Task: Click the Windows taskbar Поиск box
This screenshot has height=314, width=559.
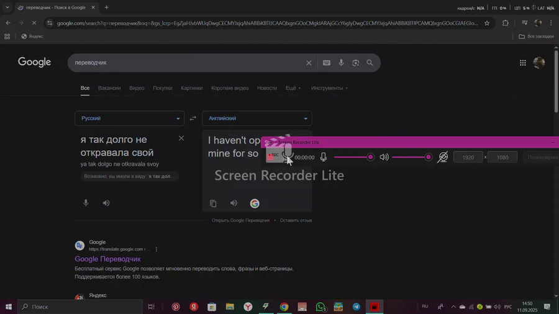Action: point(80,307)
